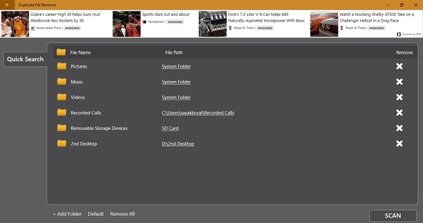Open the Sports stars out and about headline
423x223 pixels.
pyautogui.click(x=166, y=15)
